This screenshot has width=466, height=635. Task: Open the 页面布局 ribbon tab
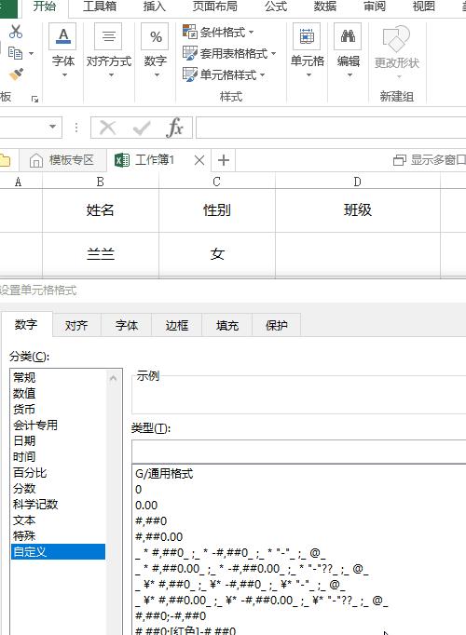[x=214, y=7]
